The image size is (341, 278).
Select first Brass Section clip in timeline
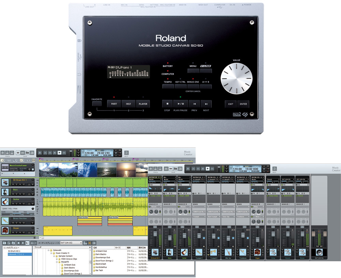[90, 221]
